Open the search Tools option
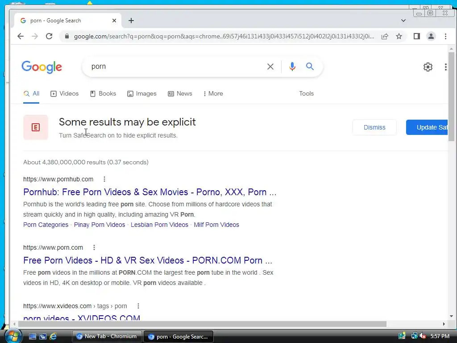The image size is (457, 343). (x=306, y=94)
